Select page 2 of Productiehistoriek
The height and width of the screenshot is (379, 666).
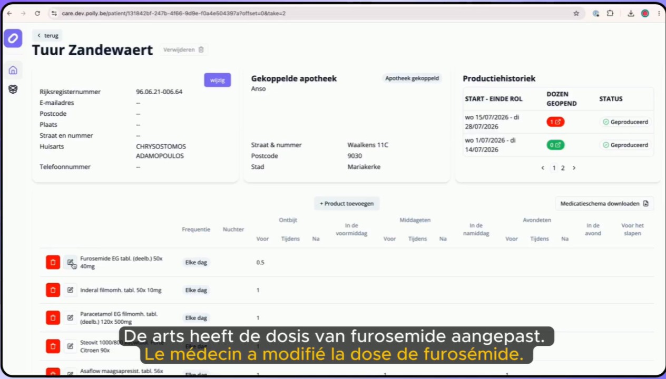563,168
